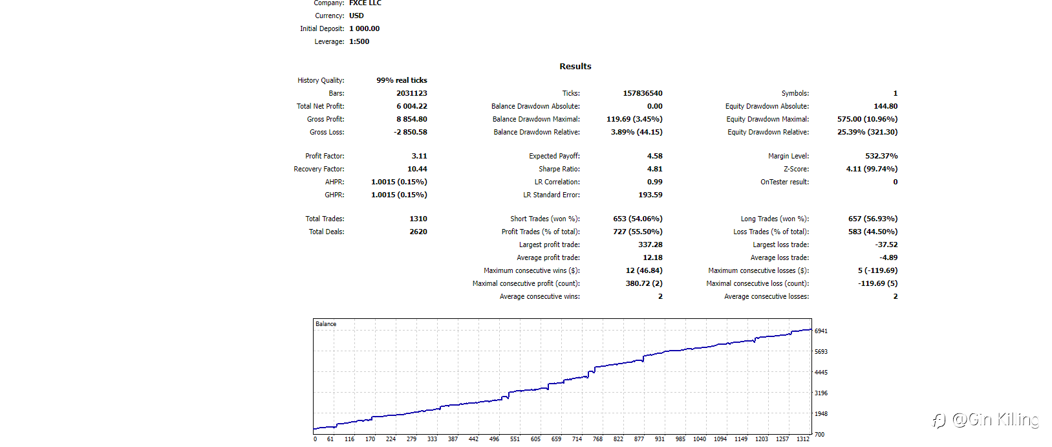
Task: Click Maximal consecutive profit value 380.72 (2)
Action: click(644, 283)
